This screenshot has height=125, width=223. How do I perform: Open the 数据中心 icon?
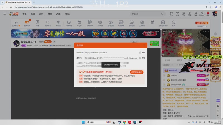coord(48,23)
